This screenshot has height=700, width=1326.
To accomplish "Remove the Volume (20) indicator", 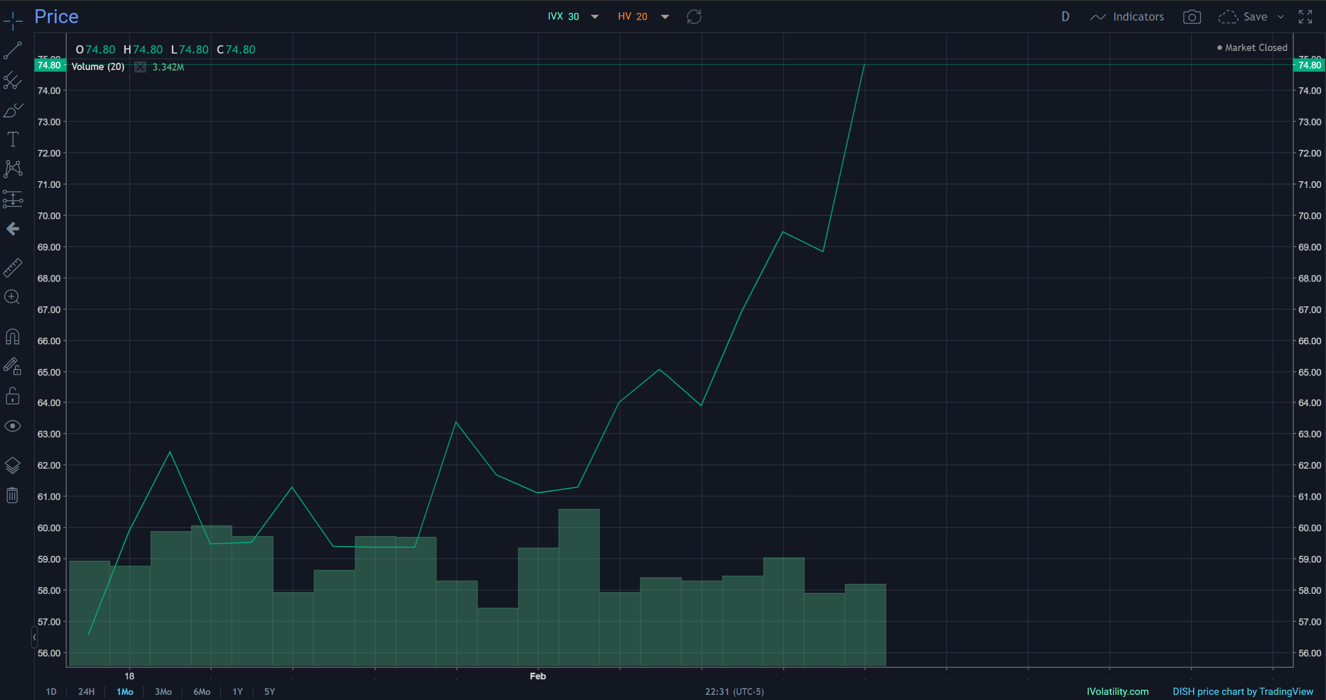I will (x=140, y=67).
